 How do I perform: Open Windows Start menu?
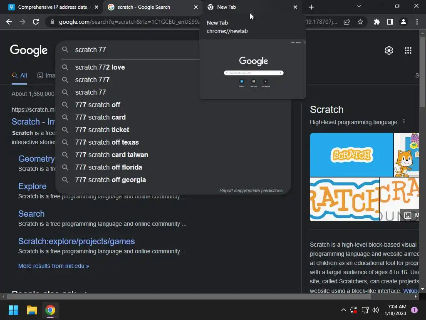click(13, 310)
